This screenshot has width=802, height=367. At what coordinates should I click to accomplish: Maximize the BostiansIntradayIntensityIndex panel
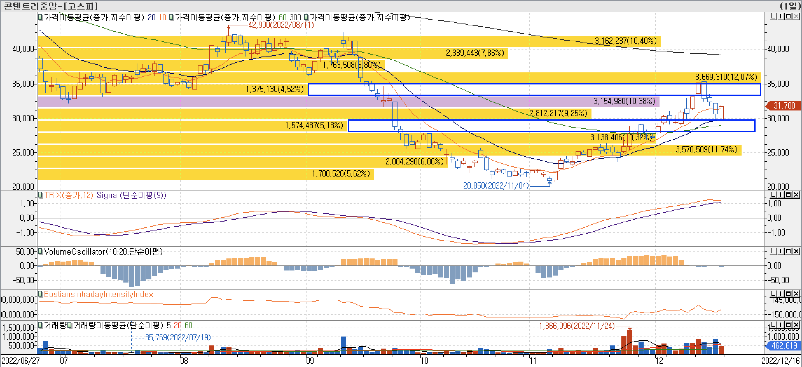788,294
